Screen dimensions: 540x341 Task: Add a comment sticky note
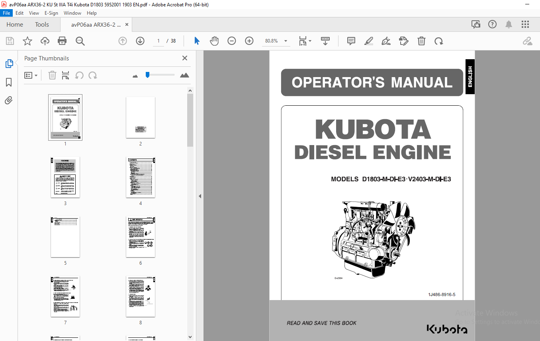[x=351, y=41]
